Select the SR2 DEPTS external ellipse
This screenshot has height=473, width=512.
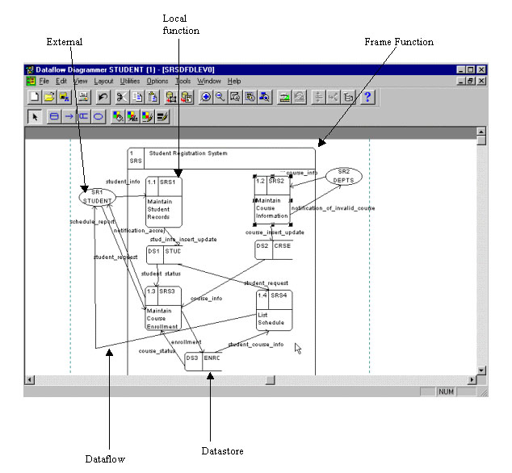[344, 176]
